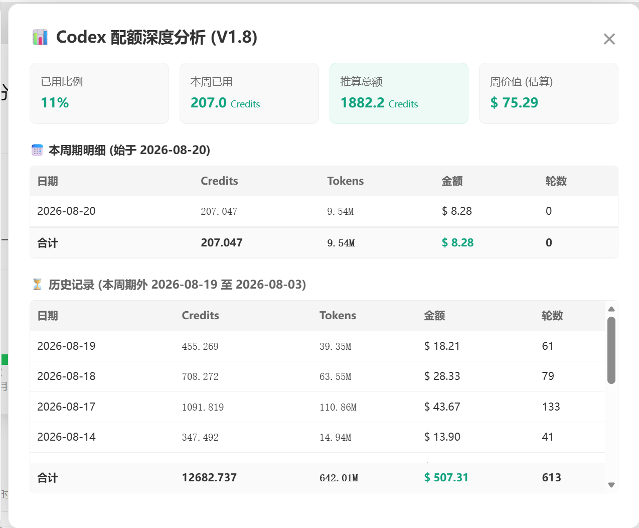Click the Credits header in history table
The height and width of the screenshot is (528, 639).
click(x=200, y=316)
